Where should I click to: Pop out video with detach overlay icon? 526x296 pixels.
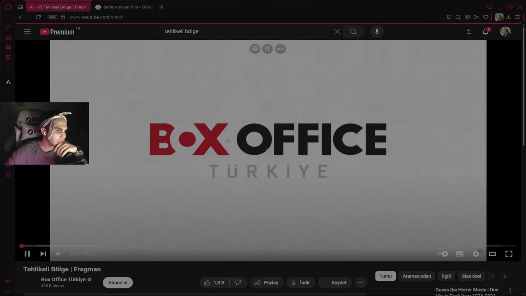(255, 49)
